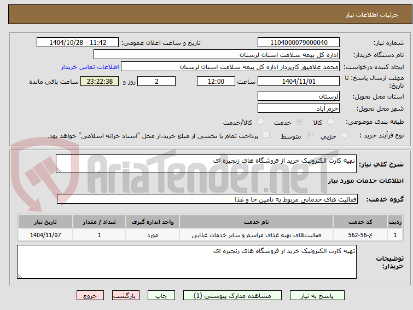Choose متوسط purchase process radio
413x310 pixels.
click(x=309, y=135)
